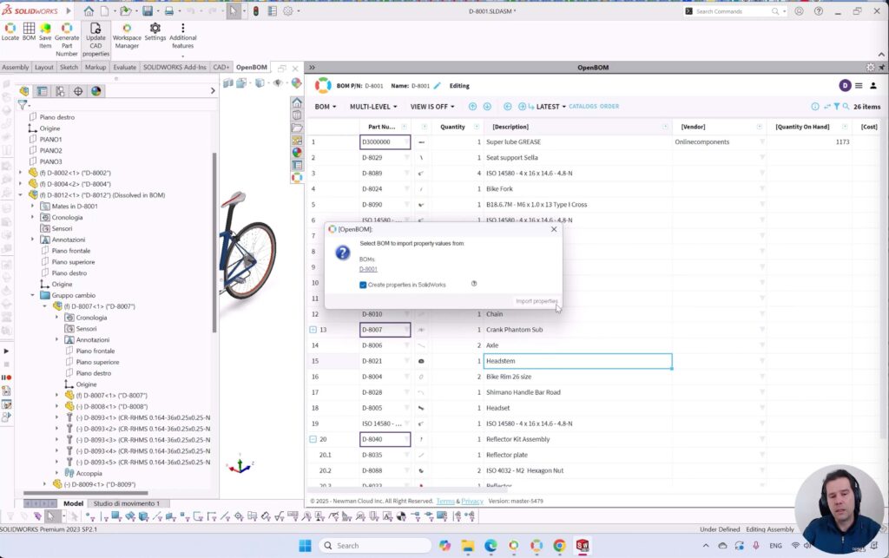Expand the D-8009<1> tree node

coord(45,484)
